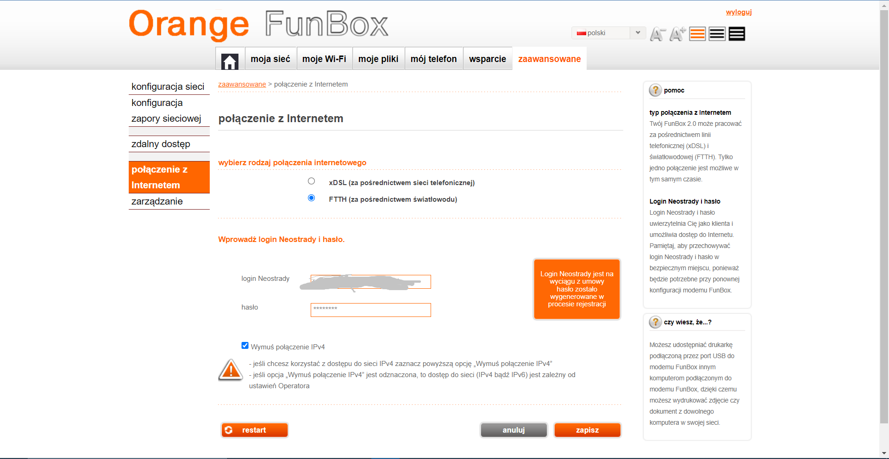Click the restart button
The width and height of the screenshot is (889, 459).
pyautogui.click(x=255, y=430)
